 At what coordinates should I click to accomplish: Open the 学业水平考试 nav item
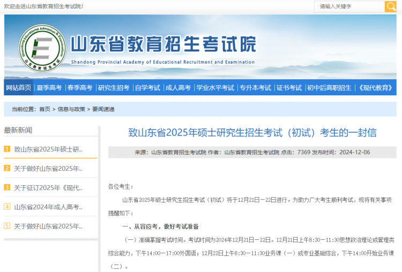pos(215,88)
